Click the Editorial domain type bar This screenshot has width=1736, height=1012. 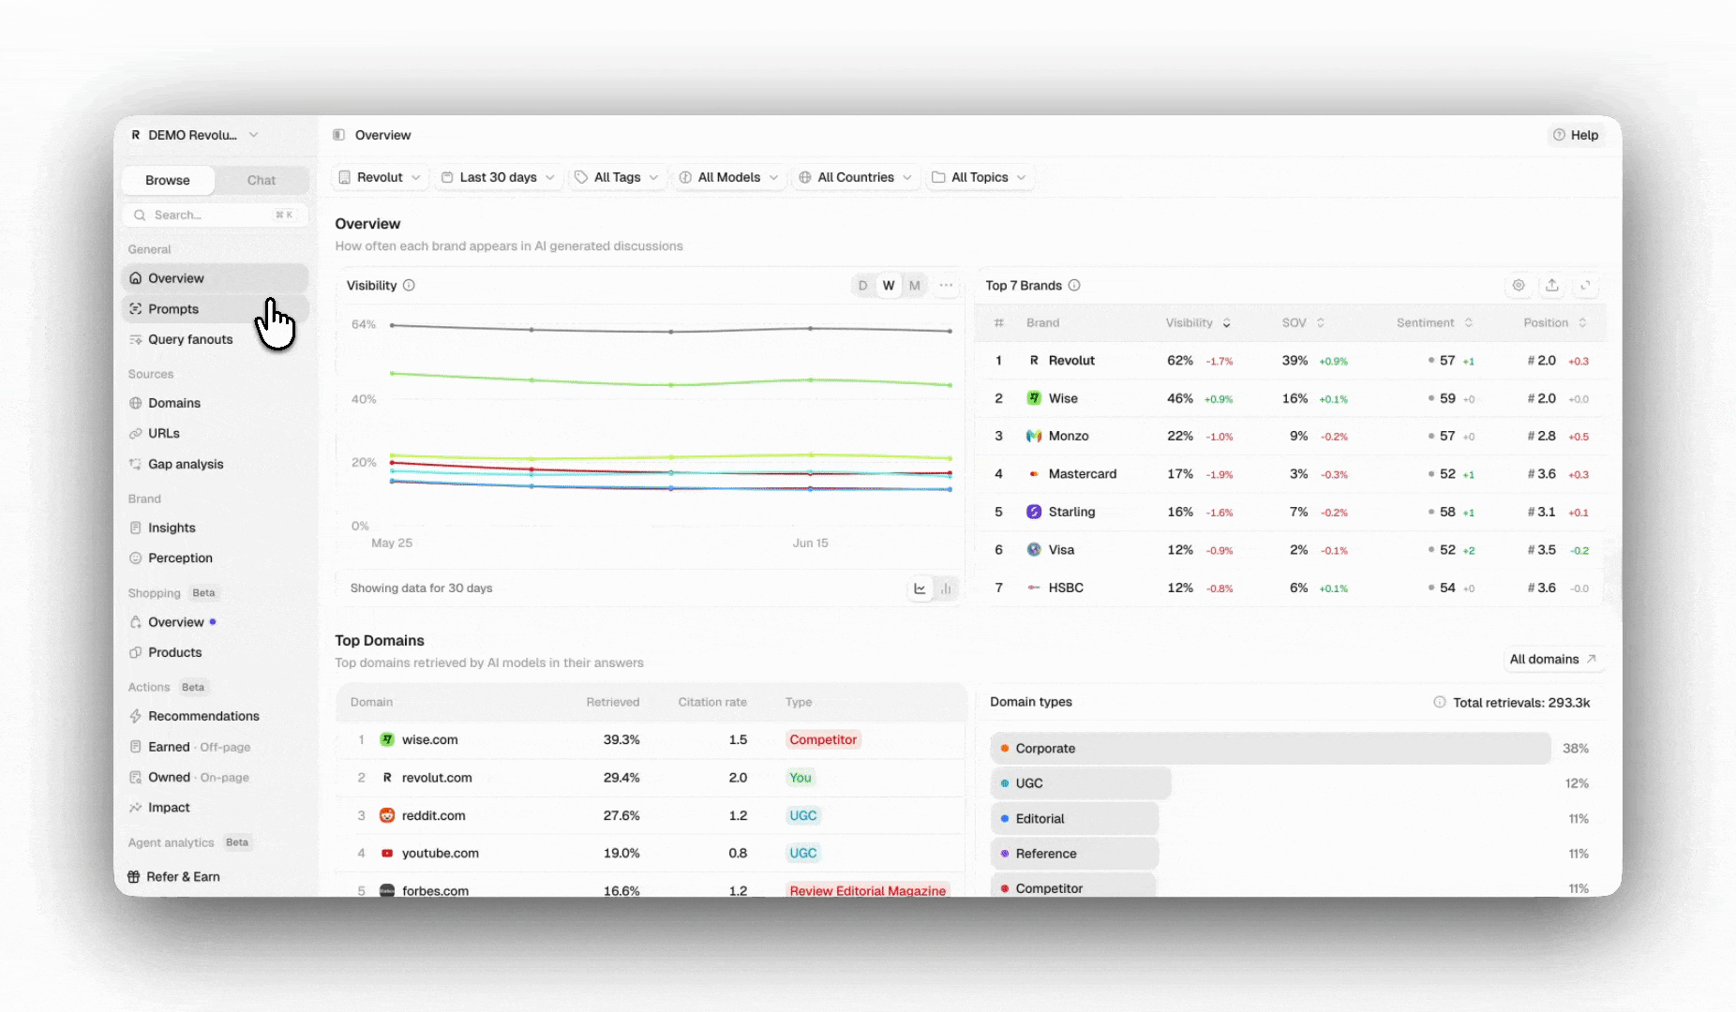1075,819
